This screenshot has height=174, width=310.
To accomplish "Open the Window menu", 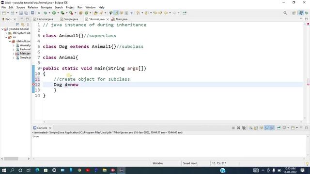I will [91, 7].
